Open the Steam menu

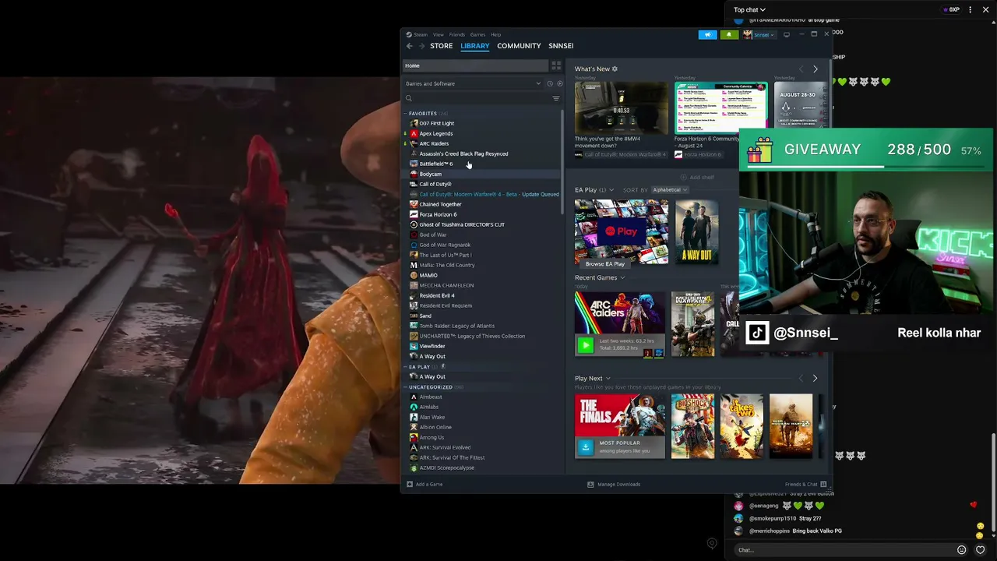417,34
